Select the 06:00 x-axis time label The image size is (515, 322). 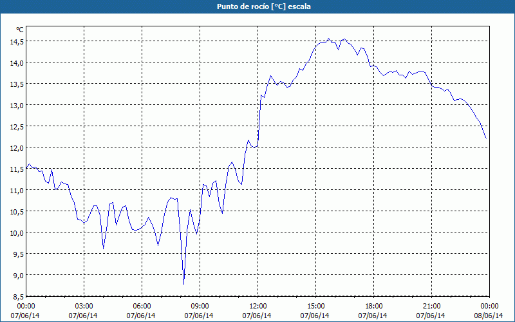pyautogui.click(x=142, y=307)
